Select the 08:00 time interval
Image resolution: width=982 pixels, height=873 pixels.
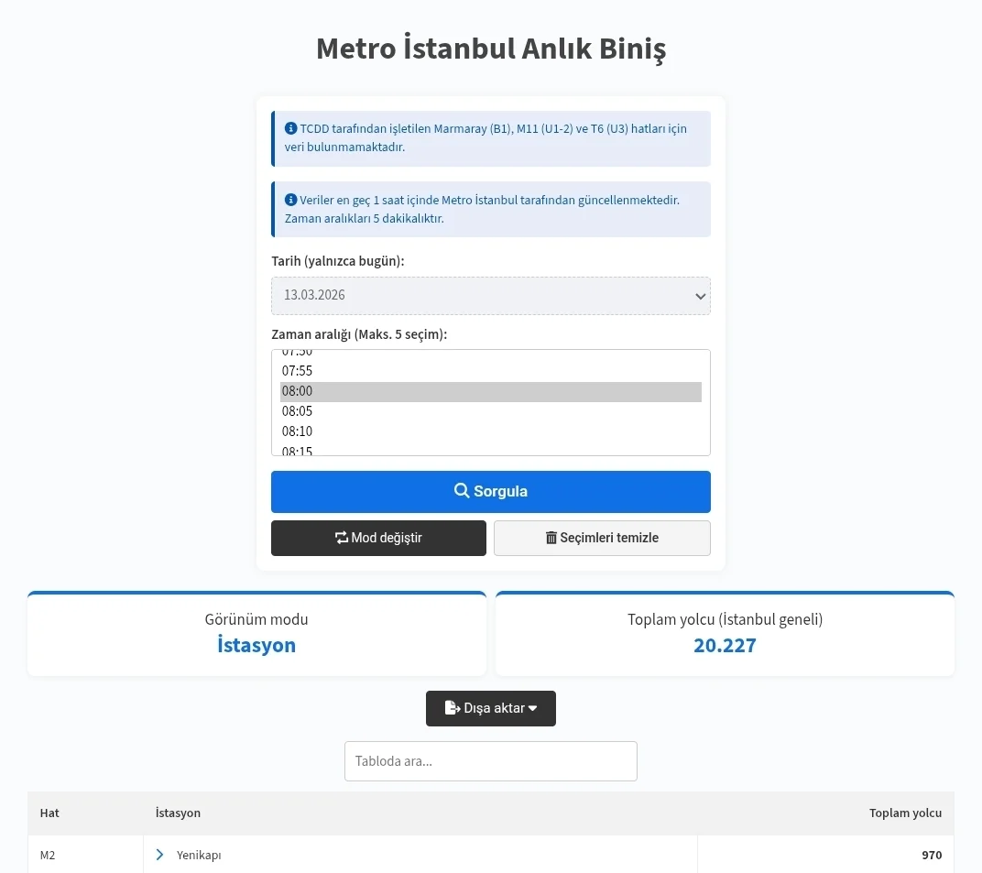298,391
